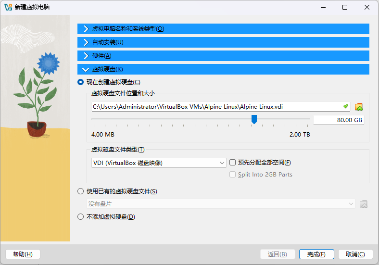This screenshot has width=379, height=265.
Task: Expand the 硬件 section
Action: (x=223, y=56)
